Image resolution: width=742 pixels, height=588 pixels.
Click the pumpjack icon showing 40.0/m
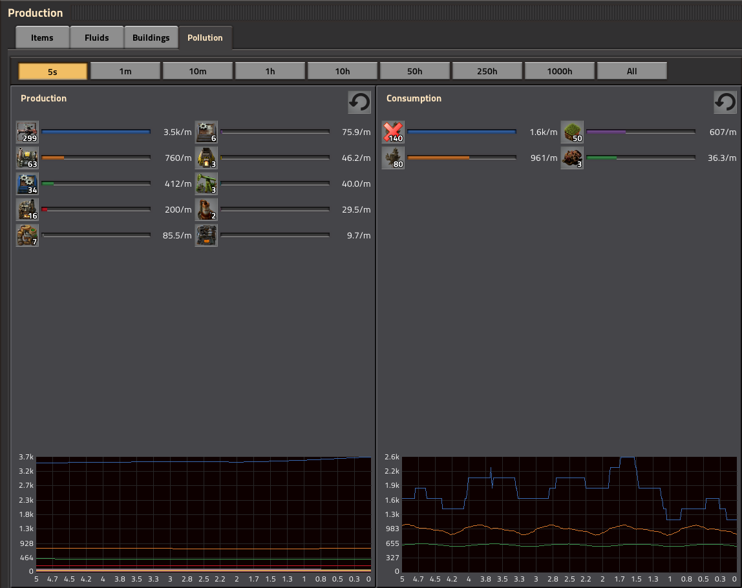206,184
